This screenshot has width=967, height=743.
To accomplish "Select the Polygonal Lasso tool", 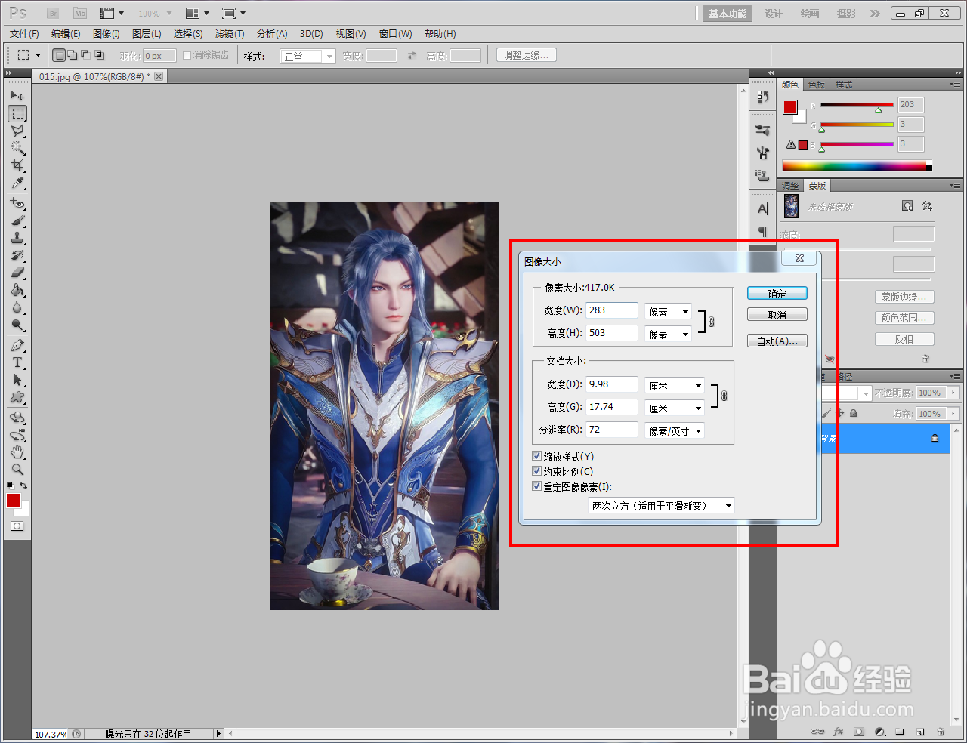I will coord(17,131).
